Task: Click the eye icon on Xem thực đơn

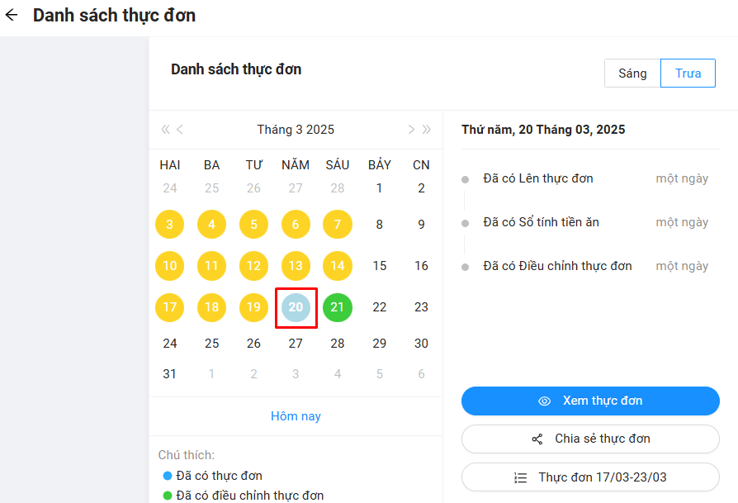Action: 544,401
